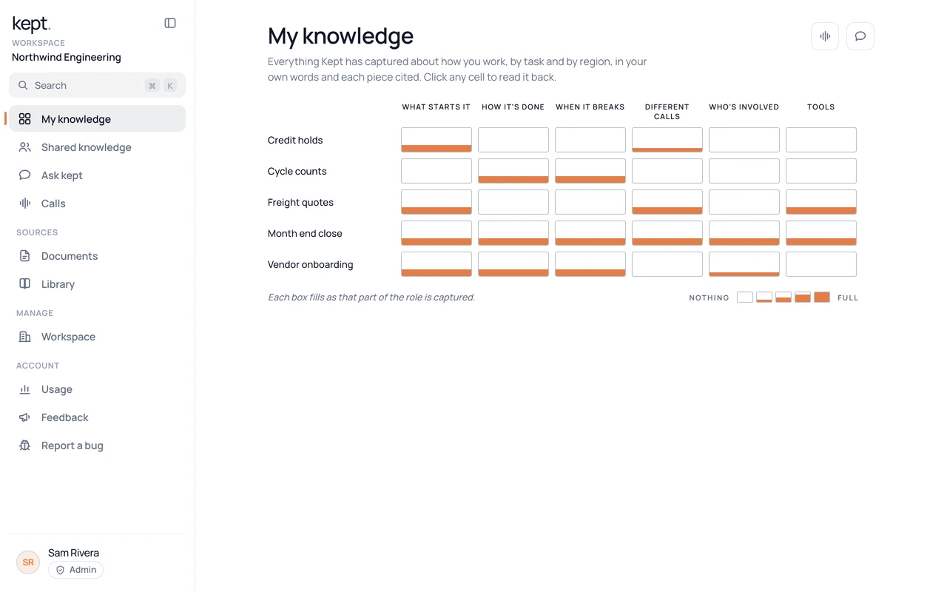Open the chat bubble button at top right
The width and height of the screenshot is (947, 592).
tap(860, 36)
